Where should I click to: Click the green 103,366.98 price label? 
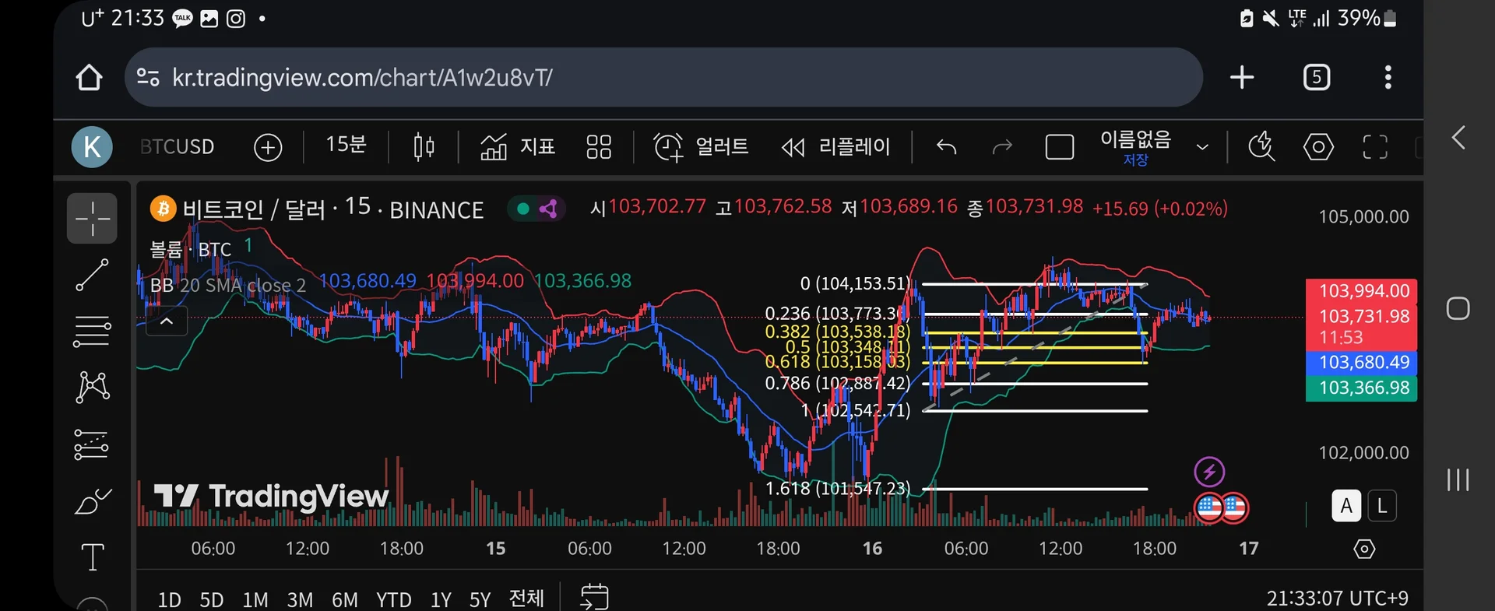[x=1361, y=388]
